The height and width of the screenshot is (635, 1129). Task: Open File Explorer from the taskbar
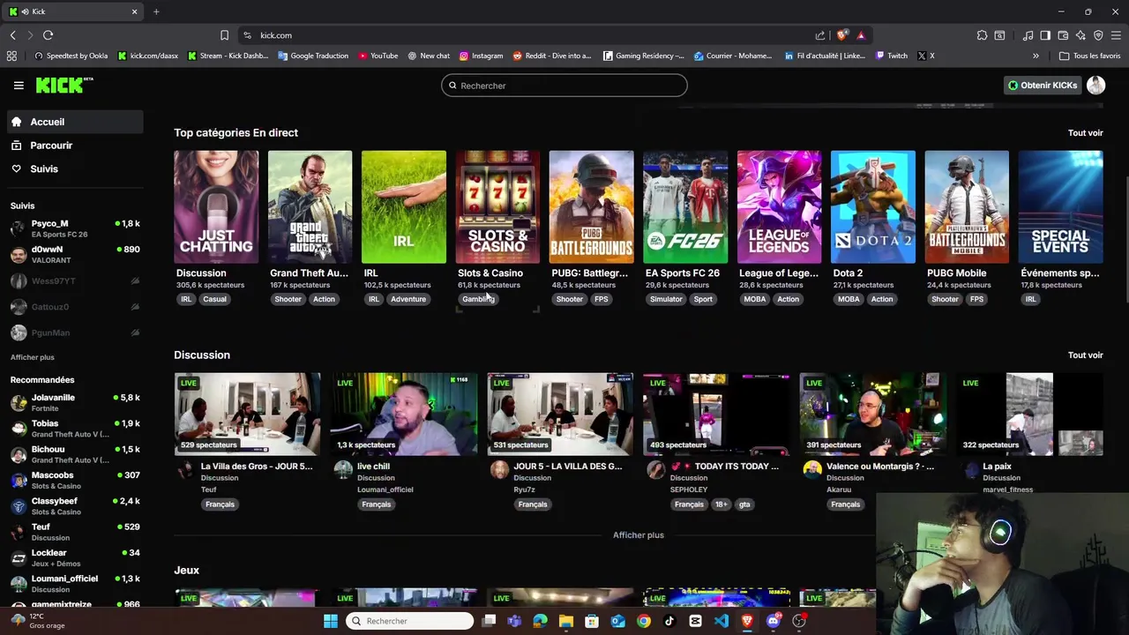click(566, 621)
